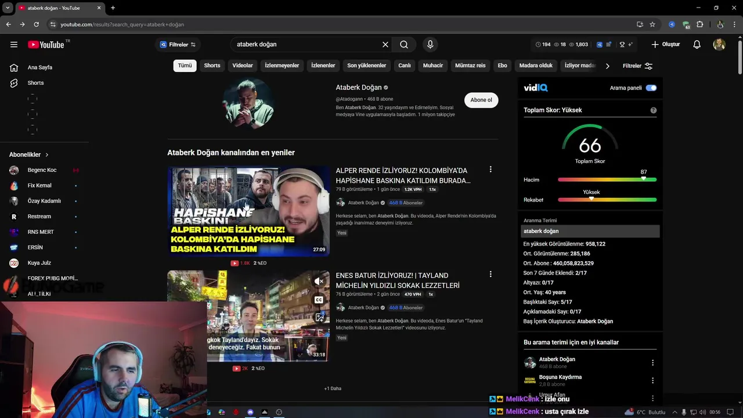
Task: Expand +1 Daha to show more videos
Action: [333, 388]
